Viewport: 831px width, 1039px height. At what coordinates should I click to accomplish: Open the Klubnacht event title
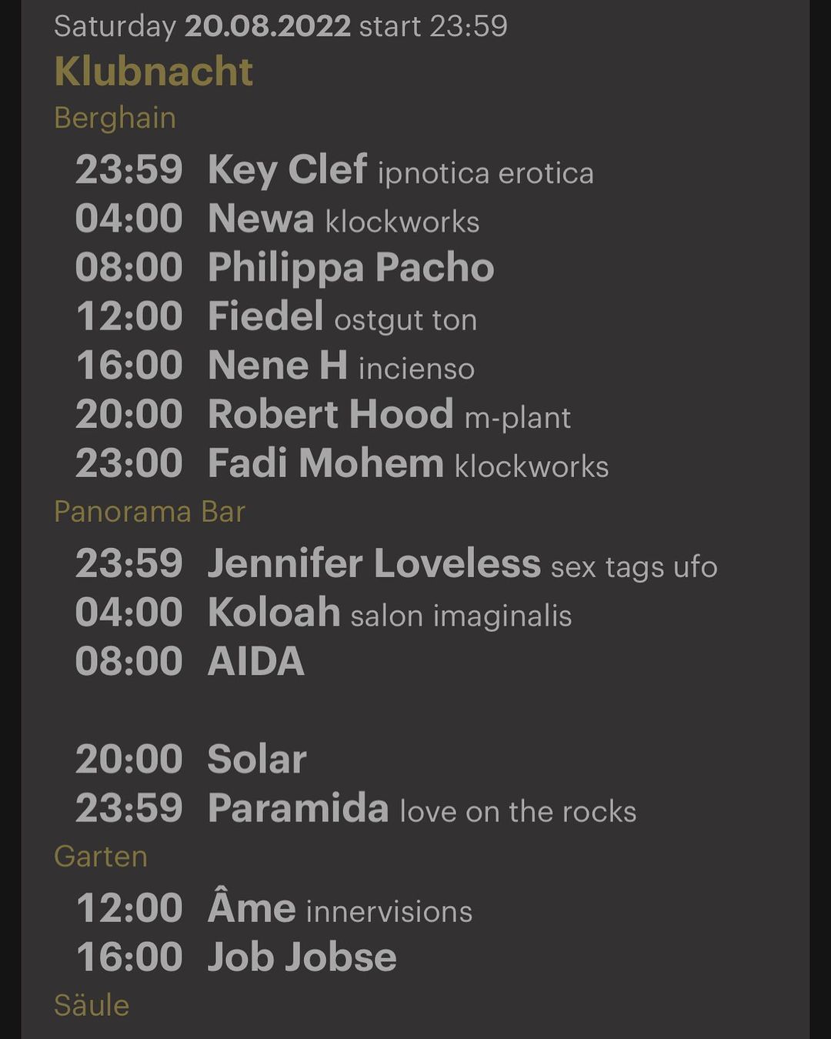(153, 72)
